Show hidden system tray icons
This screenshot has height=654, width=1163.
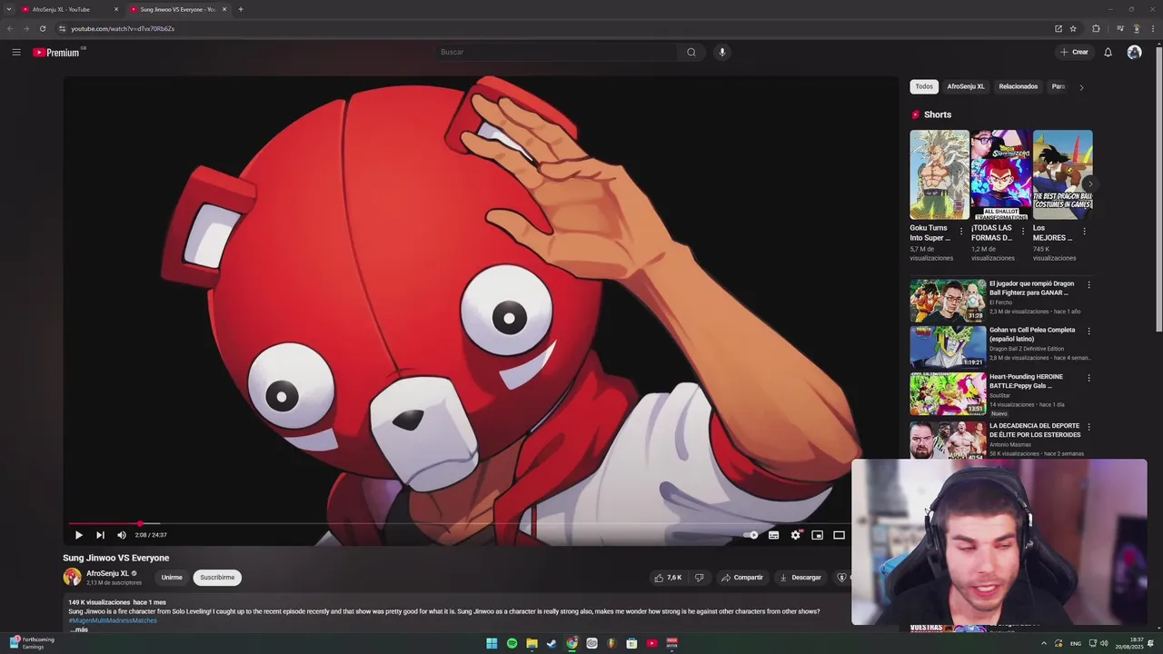[1043, 643]
